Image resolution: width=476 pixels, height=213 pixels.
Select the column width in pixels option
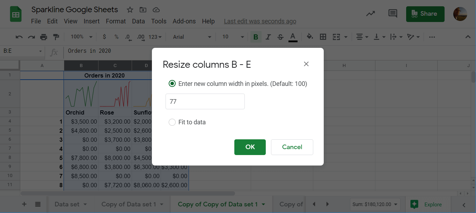tap(172, 83)
